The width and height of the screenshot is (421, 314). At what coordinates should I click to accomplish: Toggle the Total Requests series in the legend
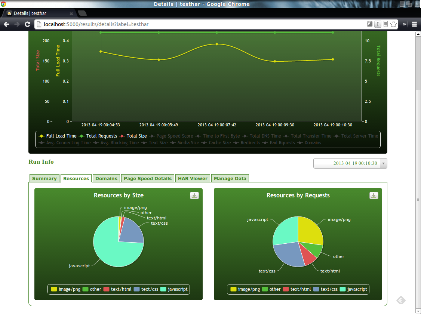pos(98,136)
